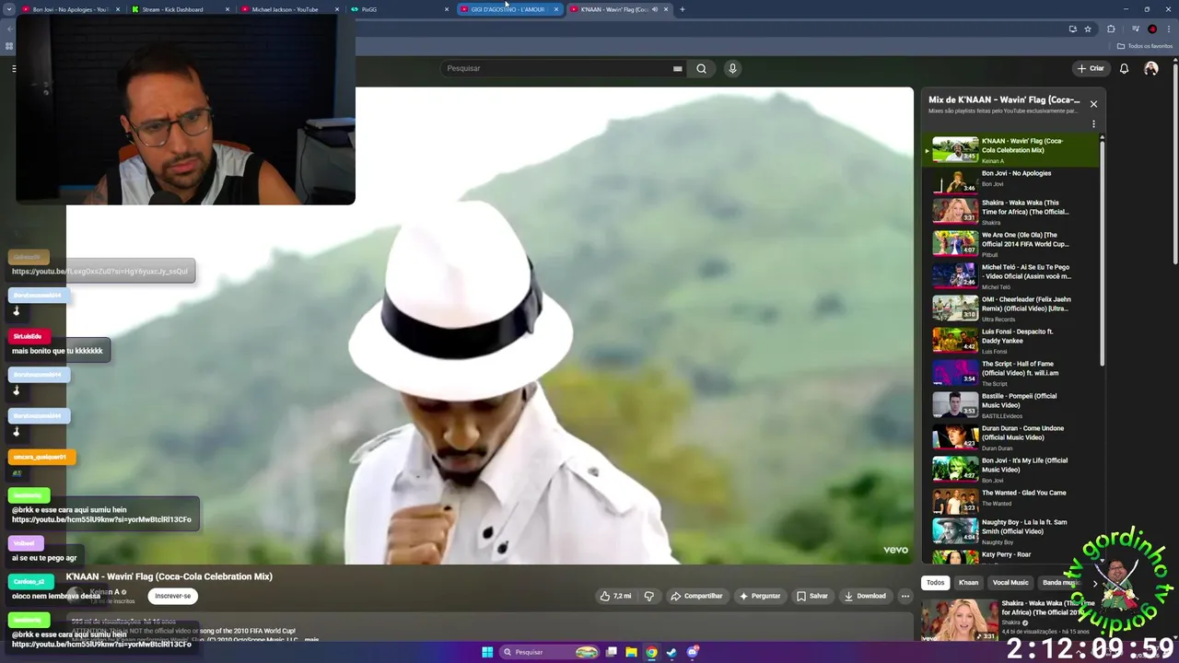This screenshot has height=663, width=1179.
Task: Click the Perguntar button
Action: click(760, 596)
